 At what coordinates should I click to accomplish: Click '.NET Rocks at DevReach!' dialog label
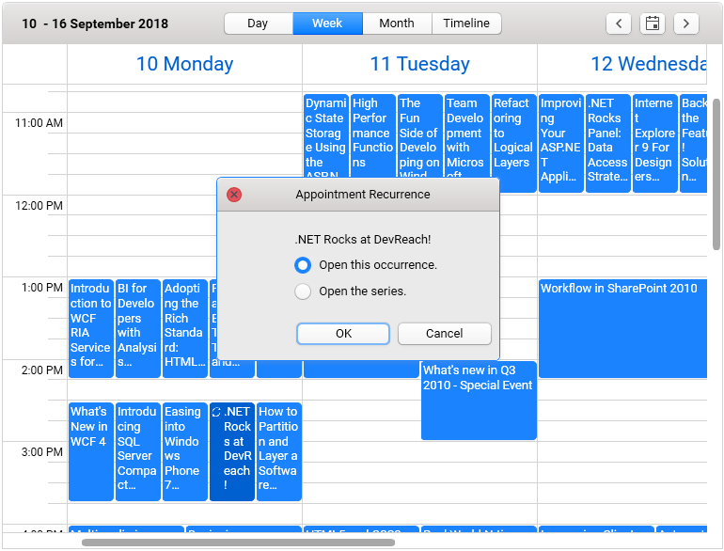(x=363, y=239)
